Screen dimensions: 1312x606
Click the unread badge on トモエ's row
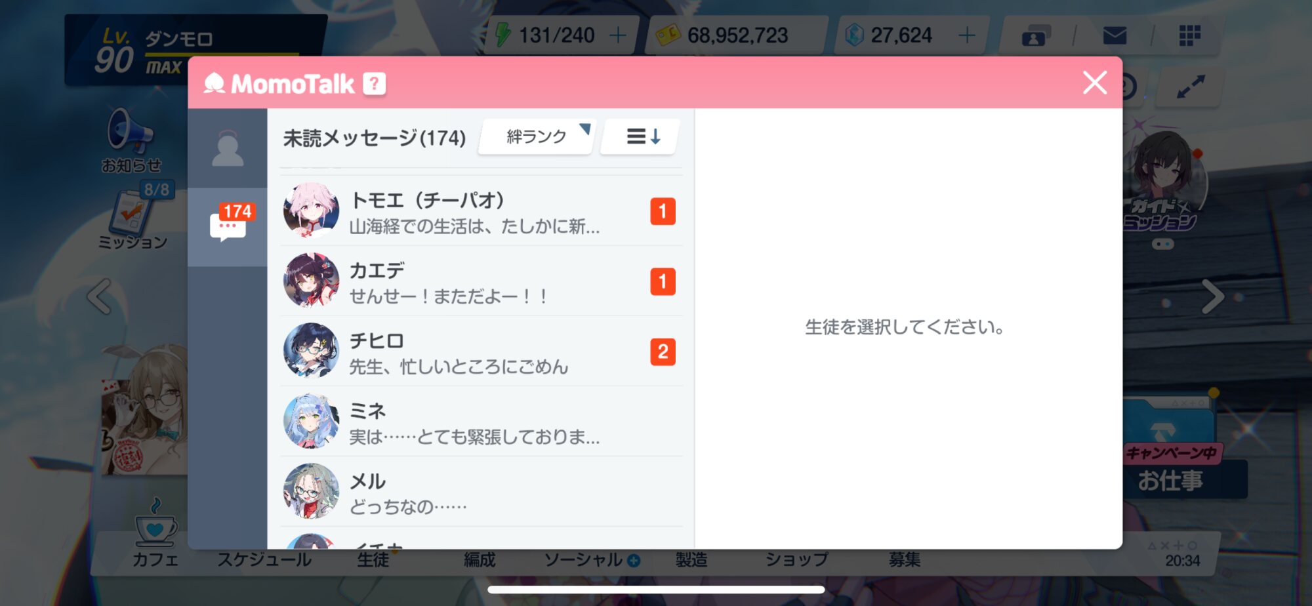pyautogui.click(x=663, y=211)
